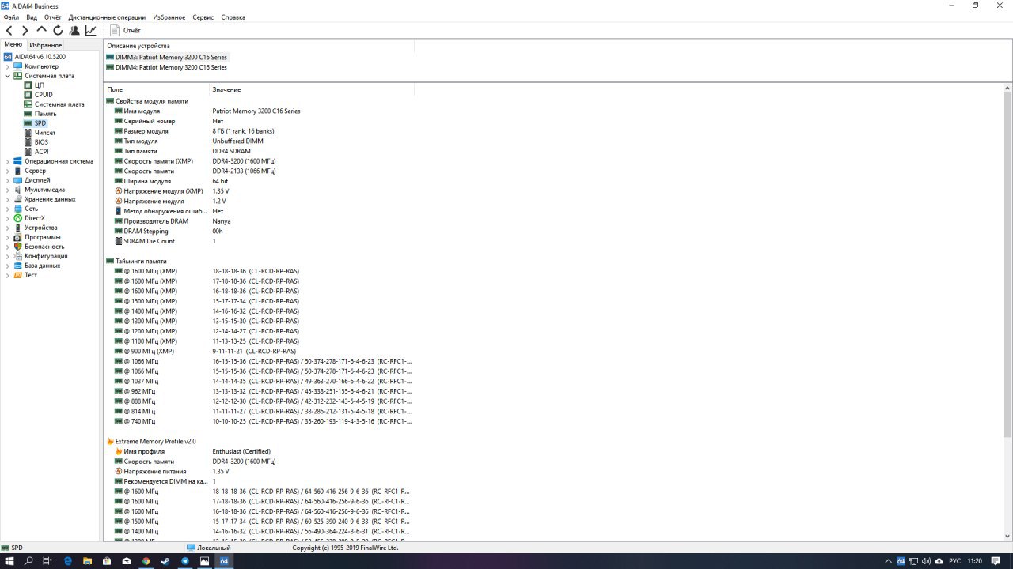The width and height of the screenshot is (1013, 569).
Task: Go back with the left arrow toolbar icon
Action: (x=9, y=31)
